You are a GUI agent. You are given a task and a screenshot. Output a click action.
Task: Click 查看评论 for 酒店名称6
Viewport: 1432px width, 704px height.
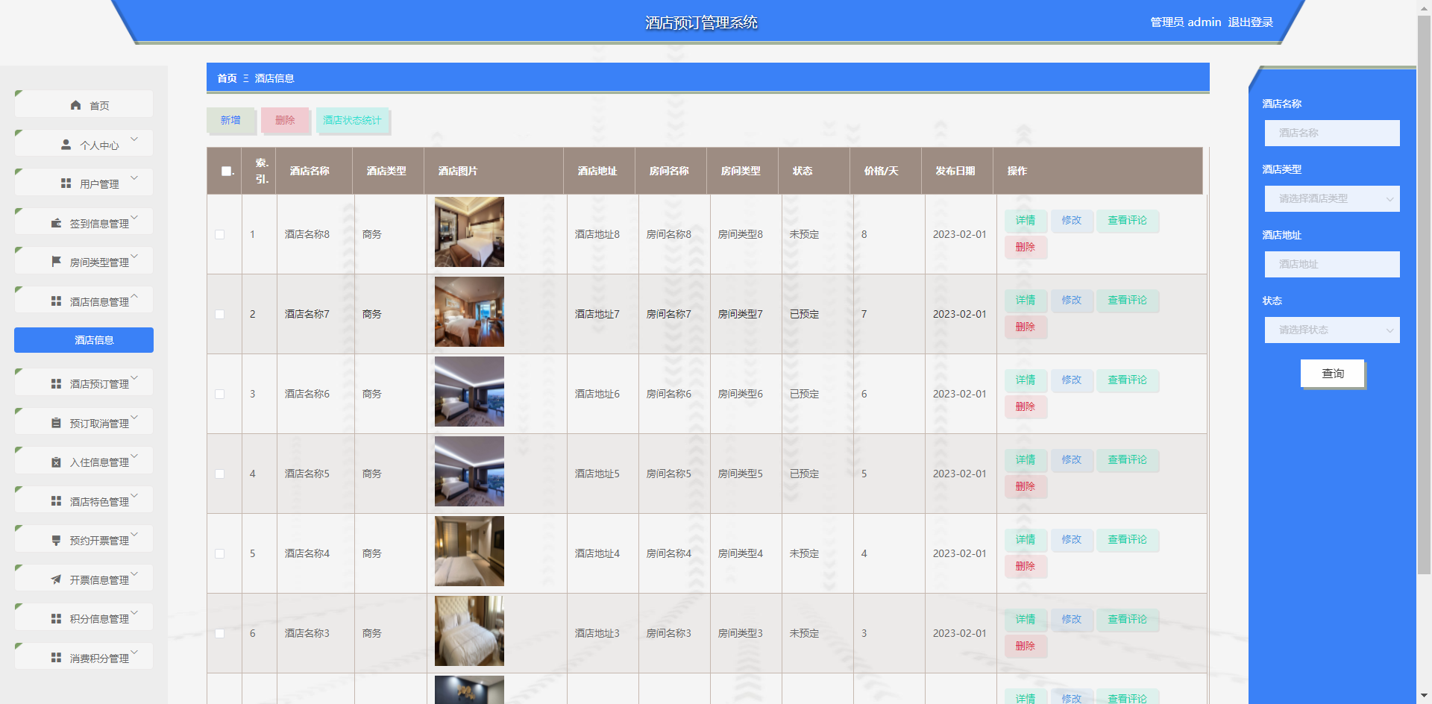pos(1128,380)
